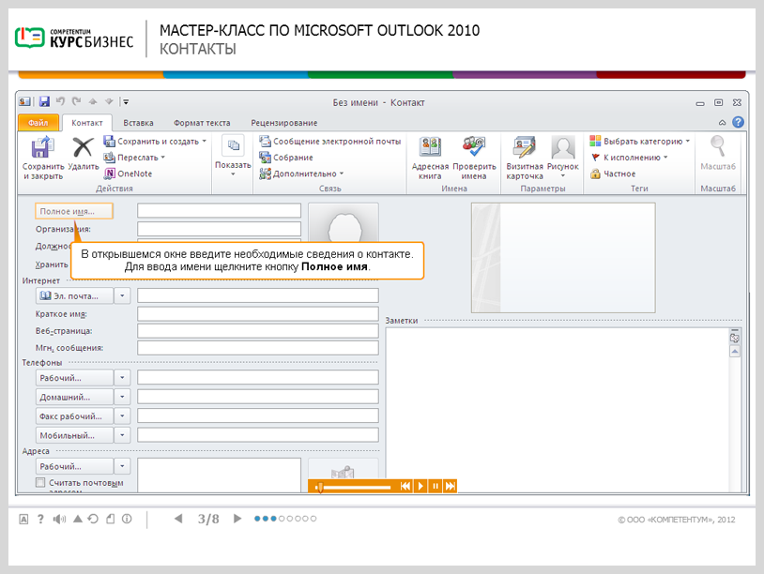Viewport: 764px width, 574px height.
Task: Open the Categorize (Выбрать категорию) dropdown
Action: click(687, 142)
